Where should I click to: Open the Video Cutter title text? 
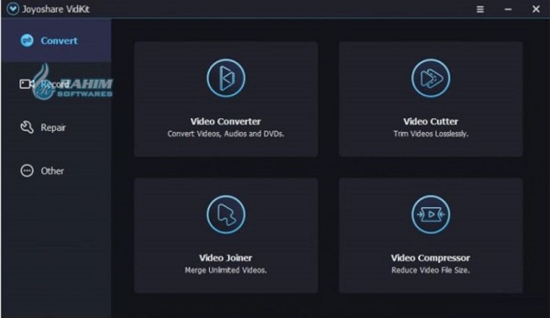[x=430, y=121]
